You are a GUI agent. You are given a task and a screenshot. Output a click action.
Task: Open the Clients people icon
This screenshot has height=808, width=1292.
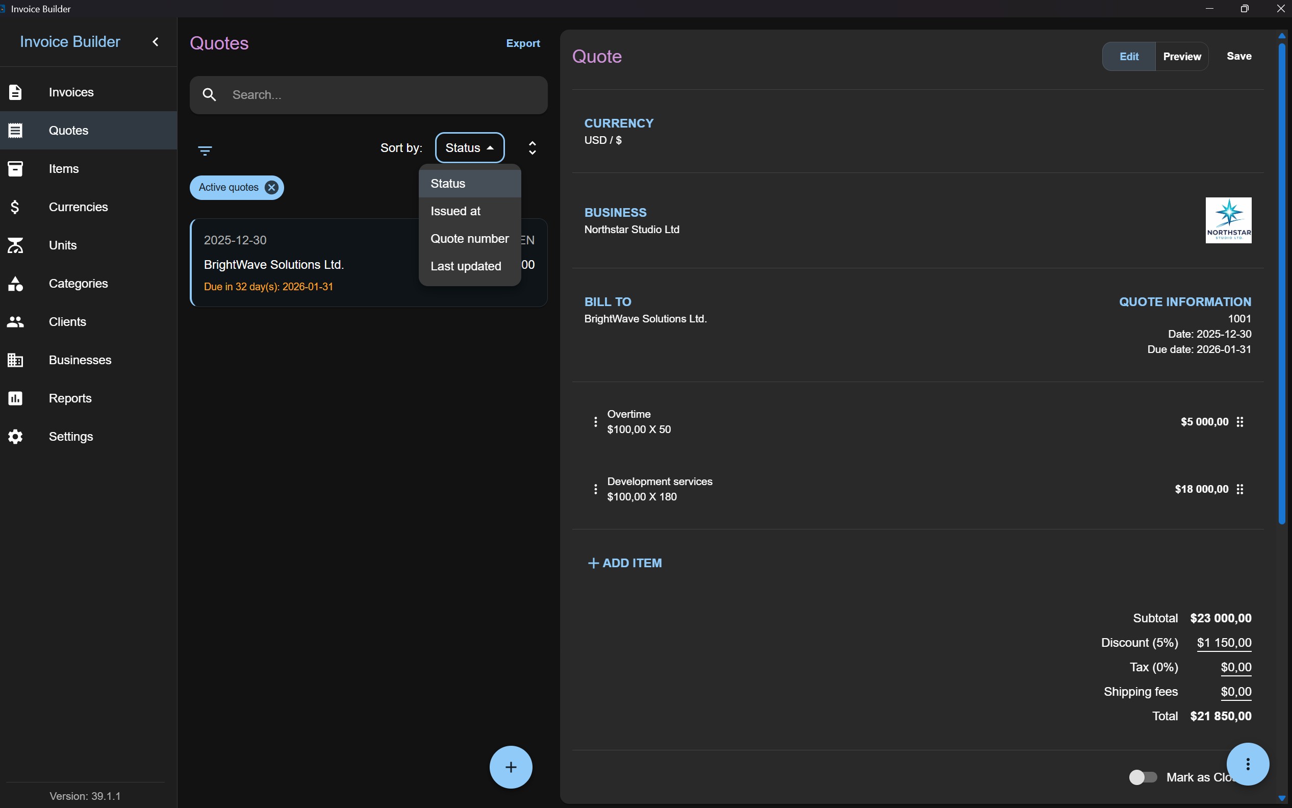[15, 322]
